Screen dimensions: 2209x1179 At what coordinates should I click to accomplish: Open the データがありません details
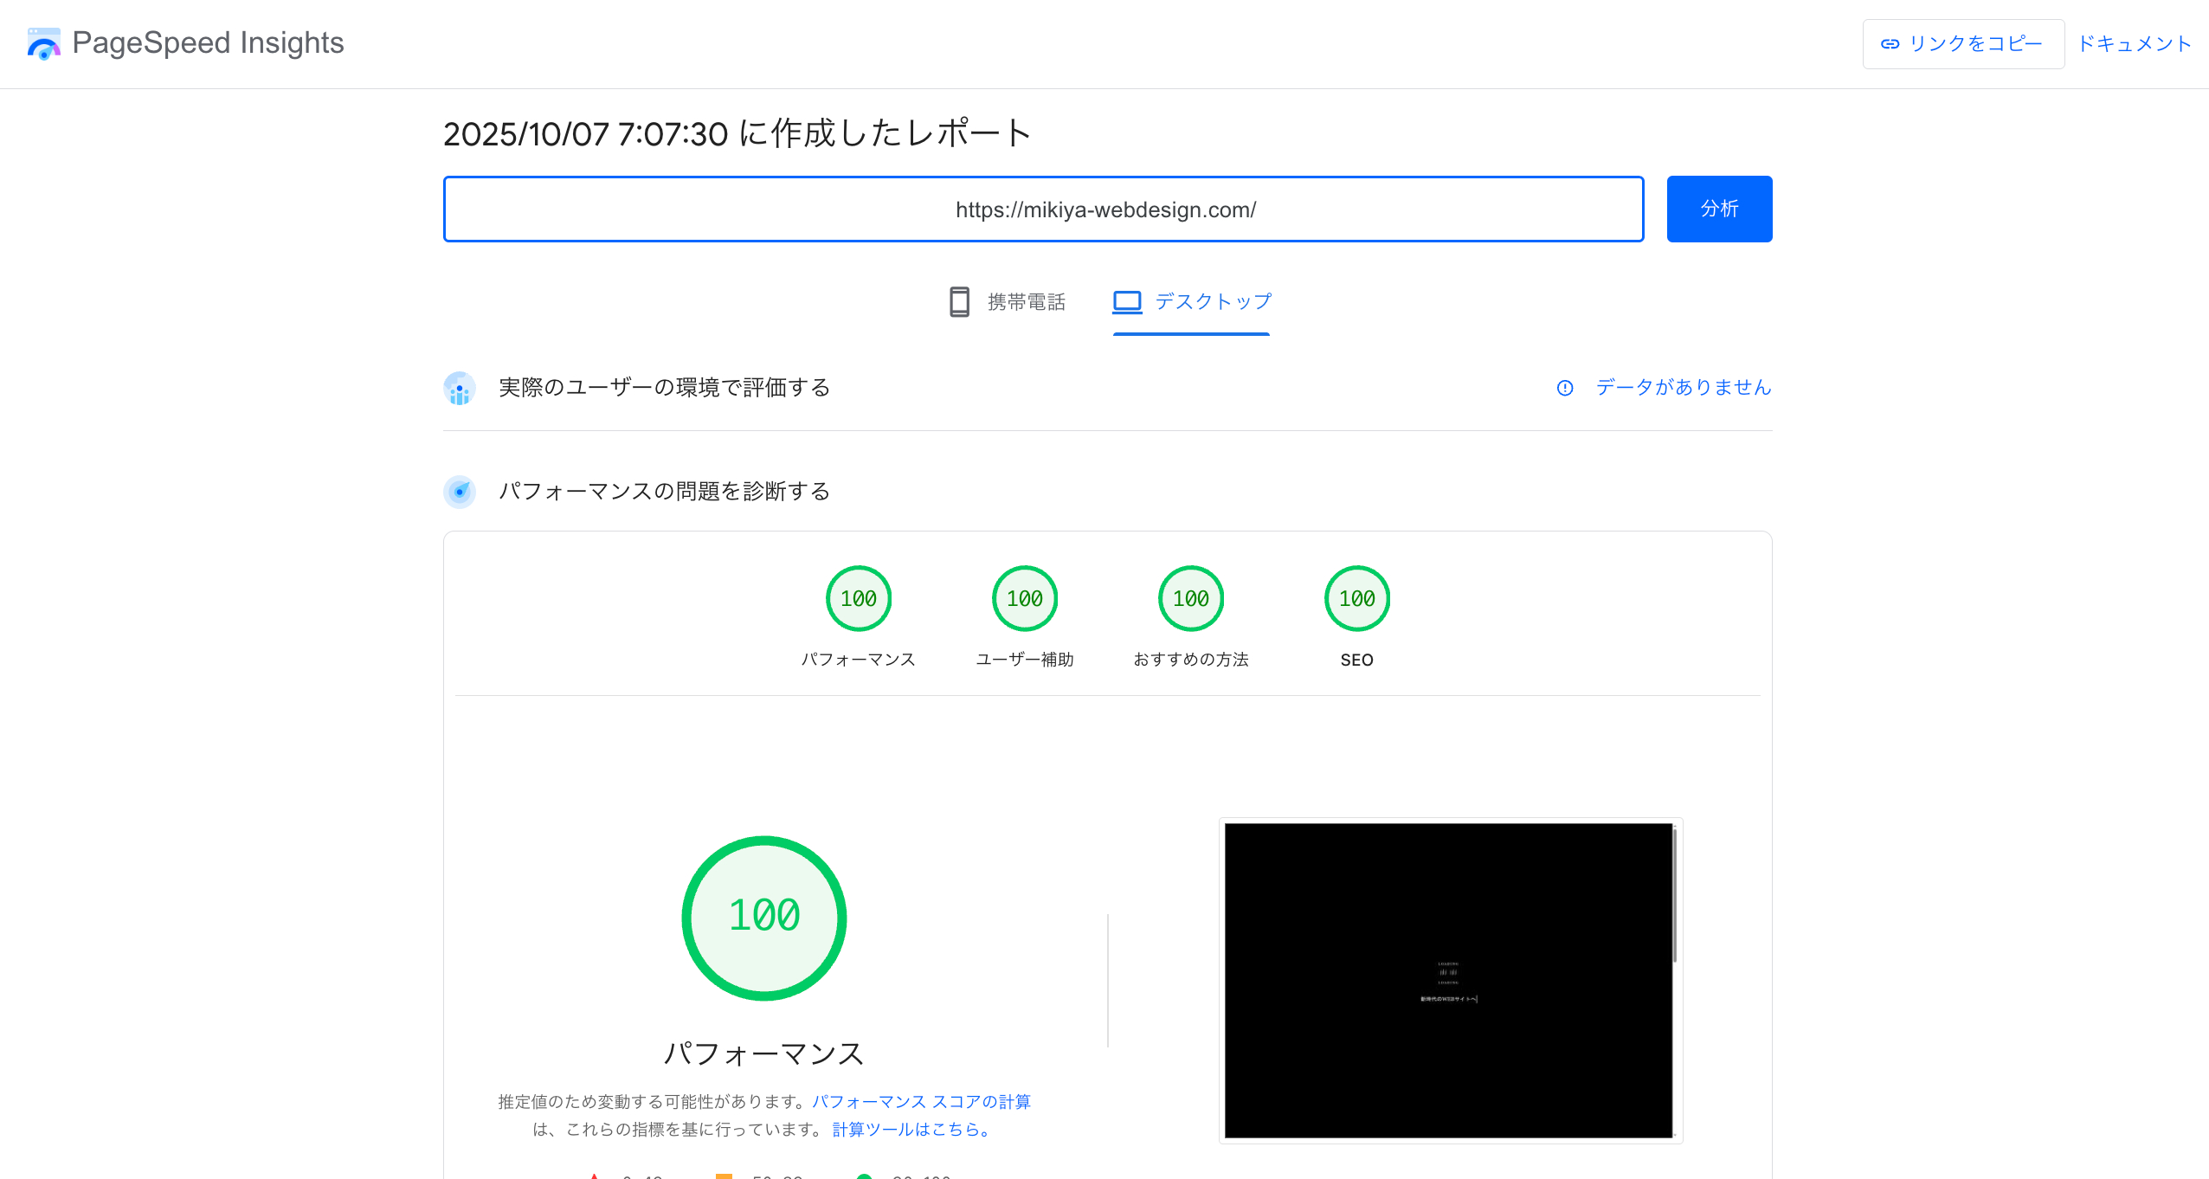(x=1682, y=389)
